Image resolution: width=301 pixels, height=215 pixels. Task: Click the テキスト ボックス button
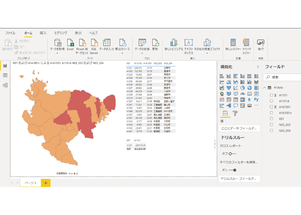pyautogui.click(x=189, y=47)
